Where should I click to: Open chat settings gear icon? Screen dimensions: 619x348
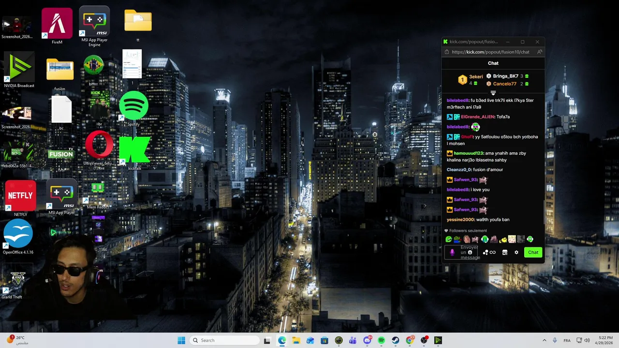pos(516,252)
